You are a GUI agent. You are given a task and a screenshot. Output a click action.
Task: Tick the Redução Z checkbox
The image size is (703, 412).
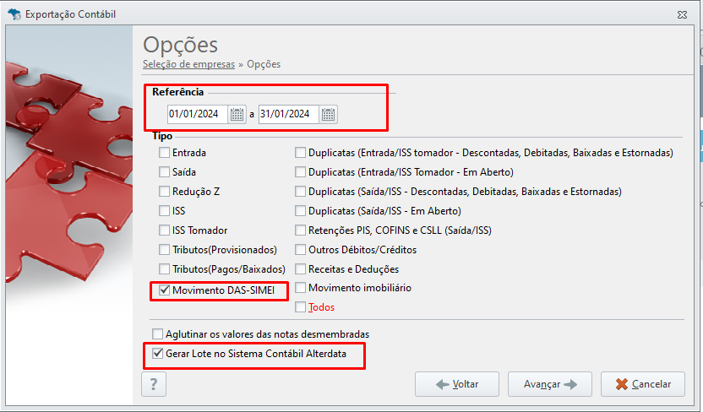(x=164, y=192)
